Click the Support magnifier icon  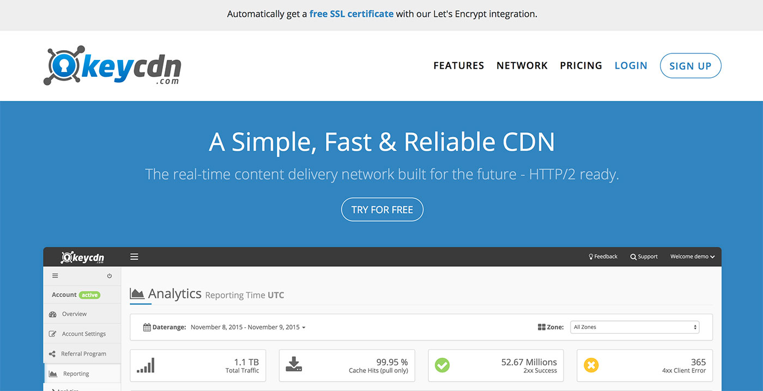[633, 256]
